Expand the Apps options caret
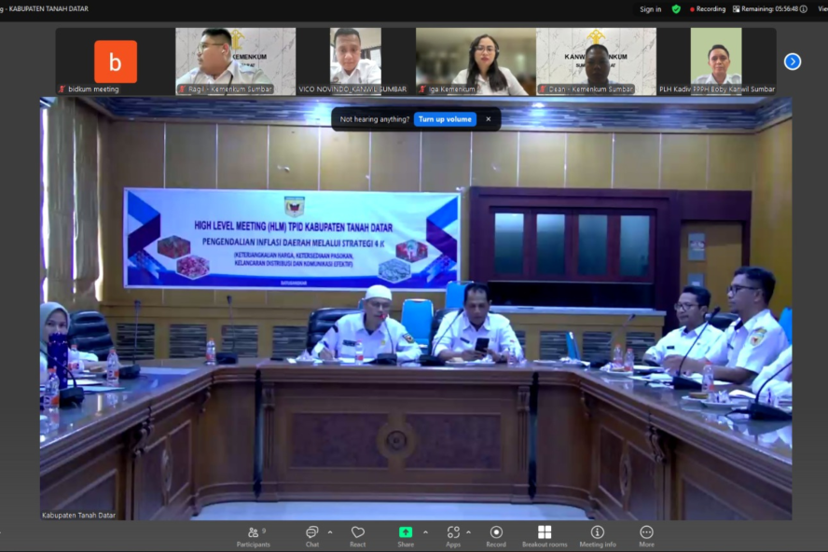Image resolution: width=828 pixels, height=552 pixels. [x=469, y=532]
